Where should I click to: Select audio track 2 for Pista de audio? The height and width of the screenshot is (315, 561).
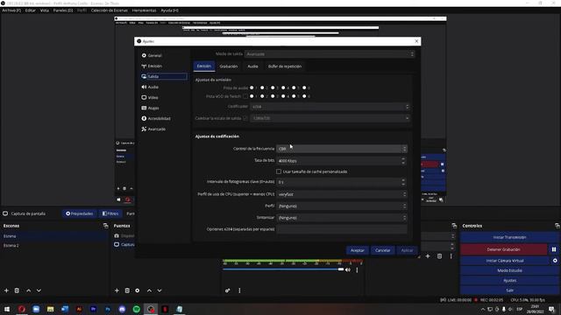click(262, 87)
